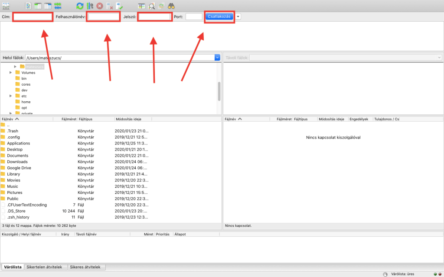
Task: Toggle directory comparison magnifier icon
Action: tap(151, 6)
